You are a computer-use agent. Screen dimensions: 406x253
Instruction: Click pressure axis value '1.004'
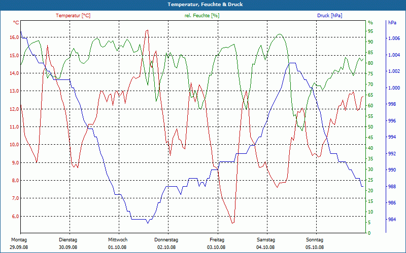point(394,55)
